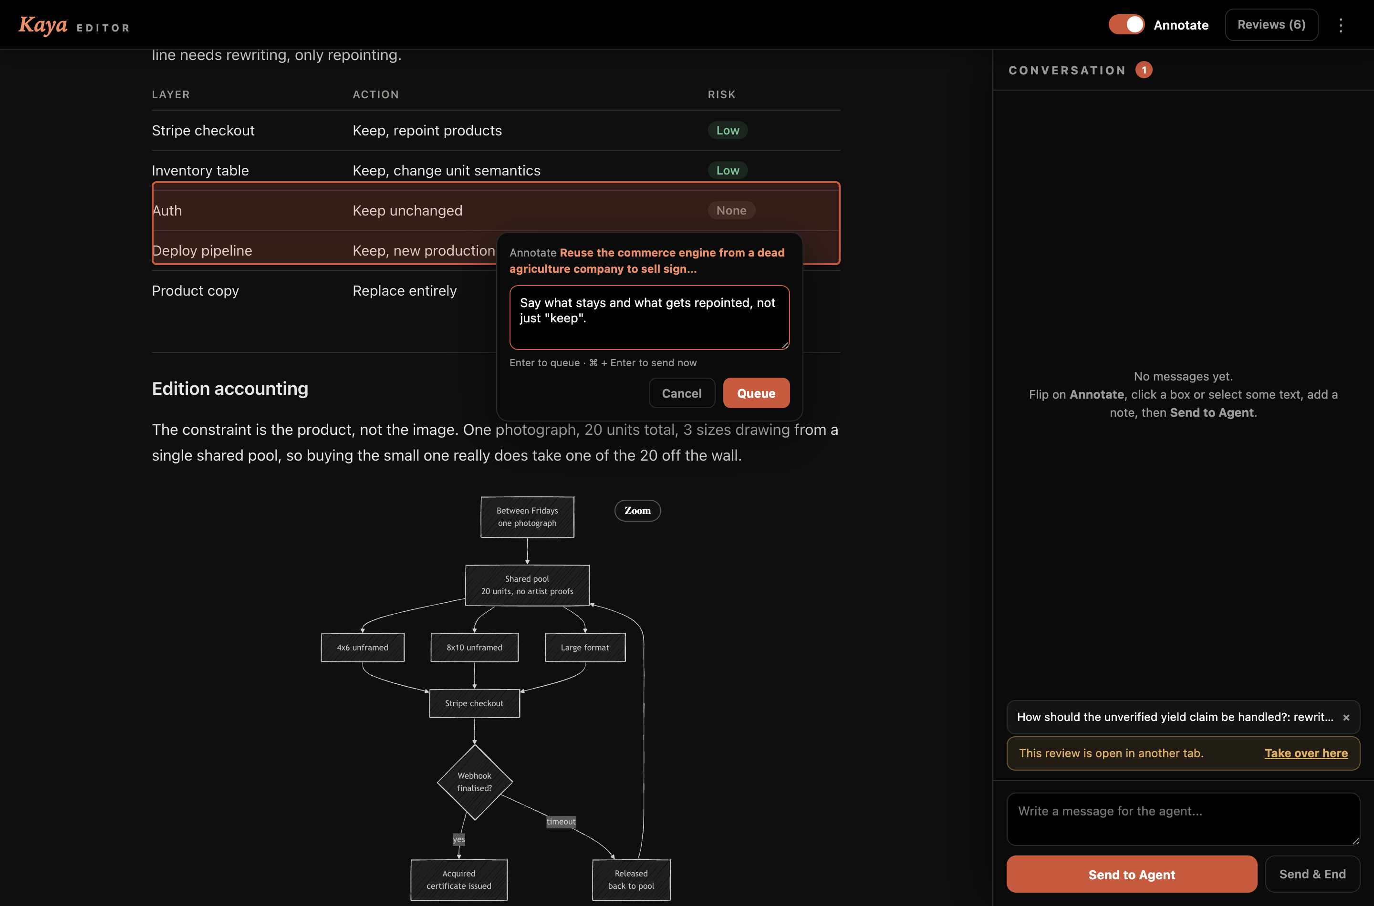
Task: Click the None risk badge
Action: 731,210
